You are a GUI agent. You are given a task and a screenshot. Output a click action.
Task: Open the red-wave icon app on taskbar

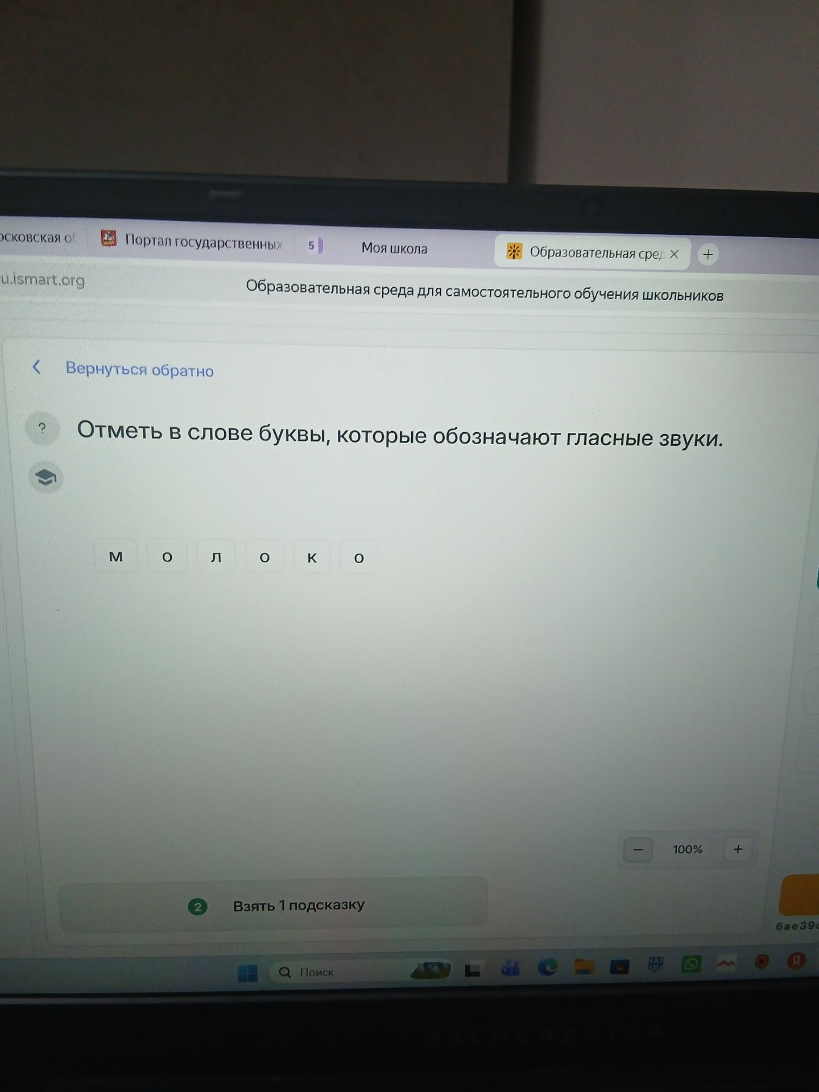pos(726,963)
